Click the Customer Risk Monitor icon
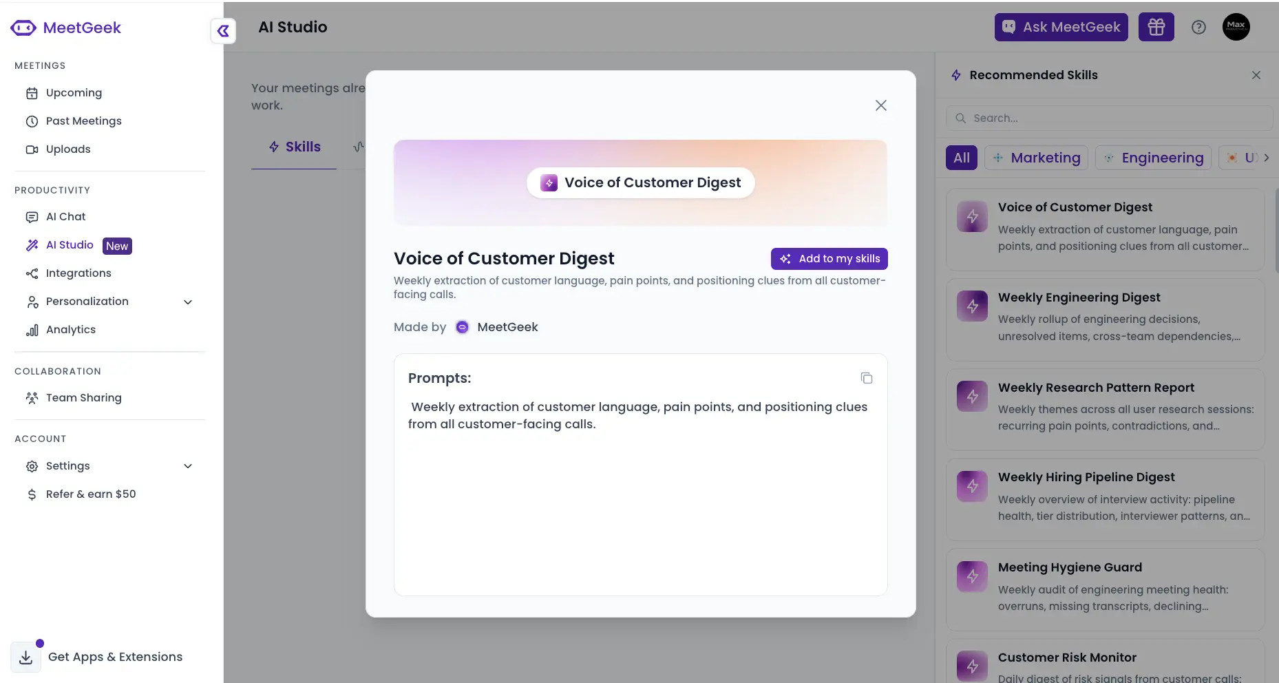Image resolution: width=1279 pixels, height=683 pixels. point(972,666)
